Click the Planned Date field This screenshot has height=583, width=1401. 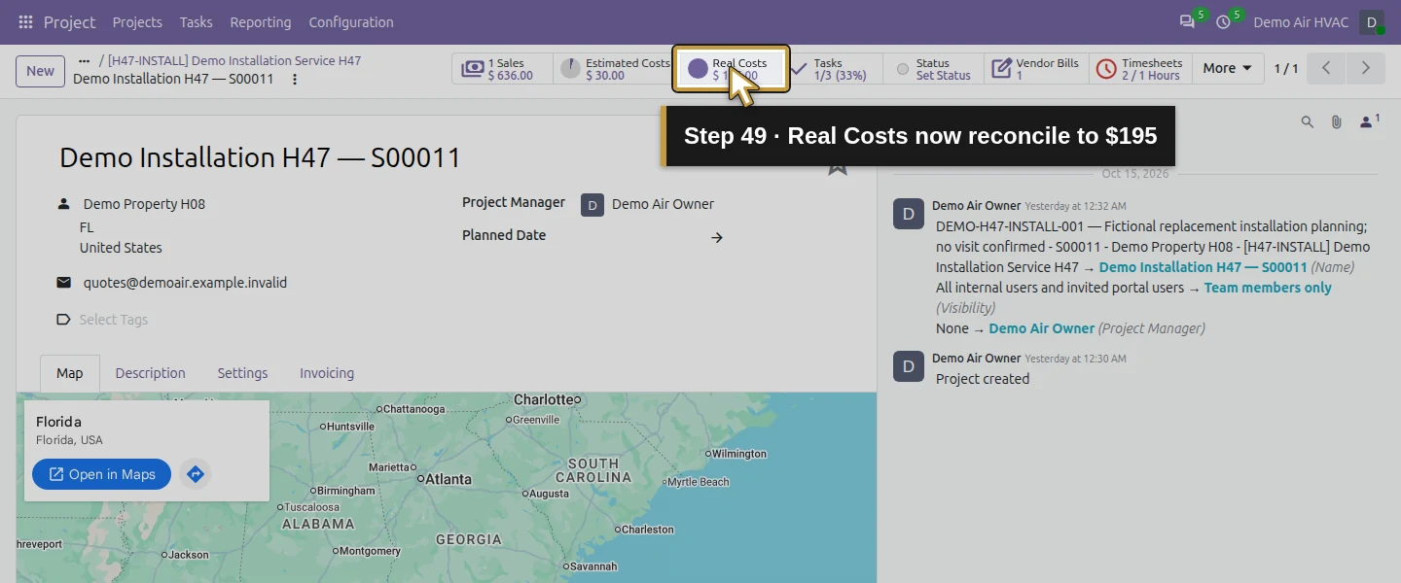(642, 236)
